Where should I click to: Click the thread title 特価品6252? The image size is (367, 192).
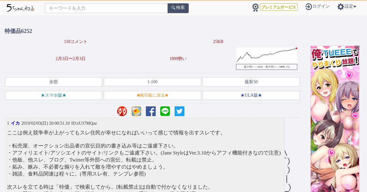tap(18, 31)
